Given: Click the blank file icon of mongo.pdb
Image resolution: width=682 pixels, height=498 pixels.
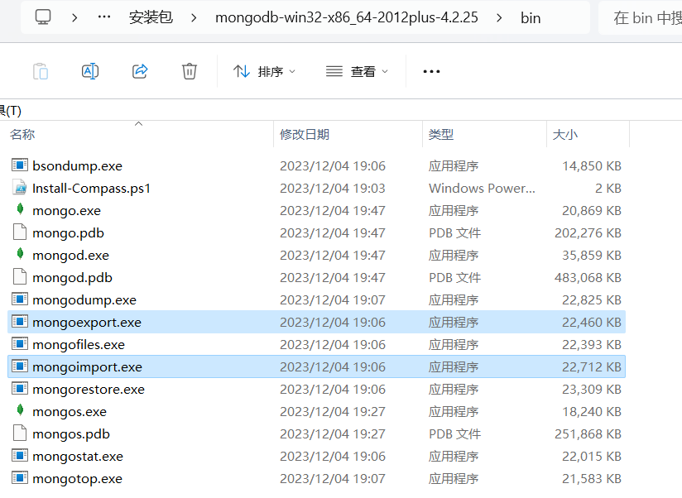Looking at the screenshot, I should coord(20,232).
